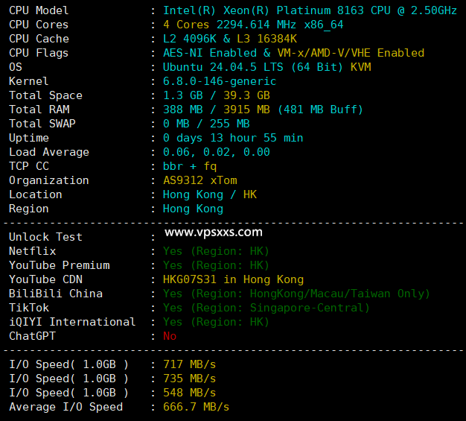Click the kernel version '6.8.0-146-generic'
This screenshot has width=466, height=421.
(220, 81)
